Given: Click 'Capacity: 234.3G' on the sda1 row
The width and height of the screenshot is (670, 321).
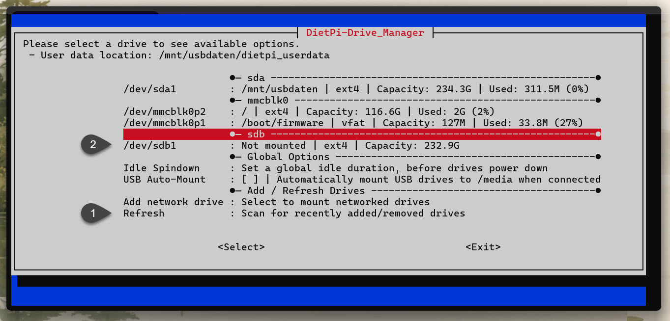Looking at the screenshot, I should point(424,89).
